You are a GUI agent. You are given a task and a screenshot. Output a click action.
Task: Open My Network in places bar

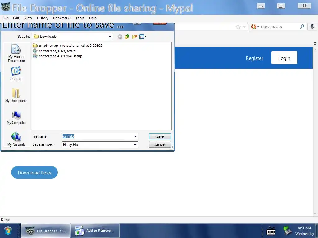click(x=16, y=139)
